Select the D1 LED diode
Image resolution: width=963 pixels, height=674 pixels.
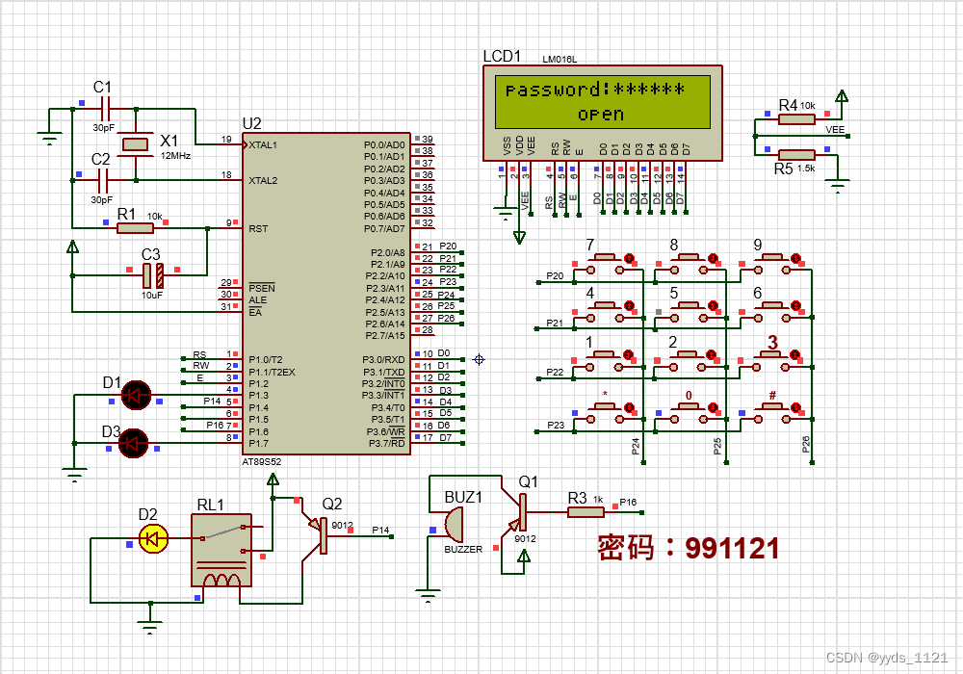136,395
